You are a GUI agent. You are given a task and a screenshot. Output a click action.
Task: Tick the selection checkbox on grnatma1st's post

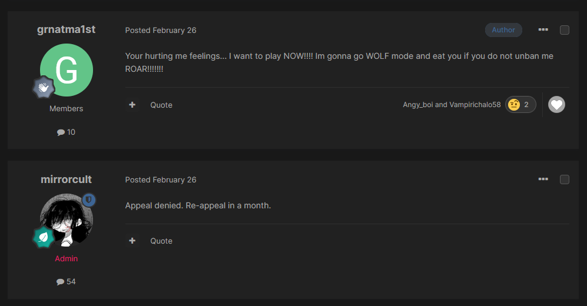coord(565,30)
